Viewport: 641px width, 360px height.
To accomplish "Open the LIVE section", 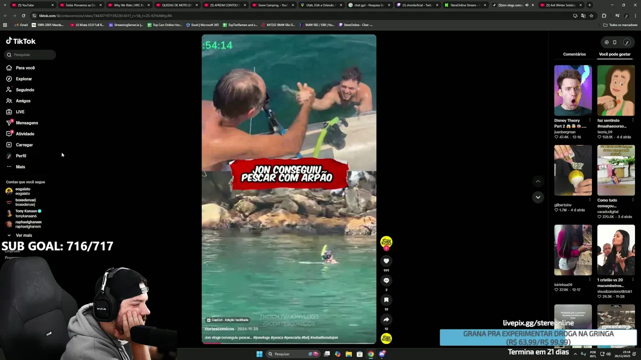I will (15, 112).
